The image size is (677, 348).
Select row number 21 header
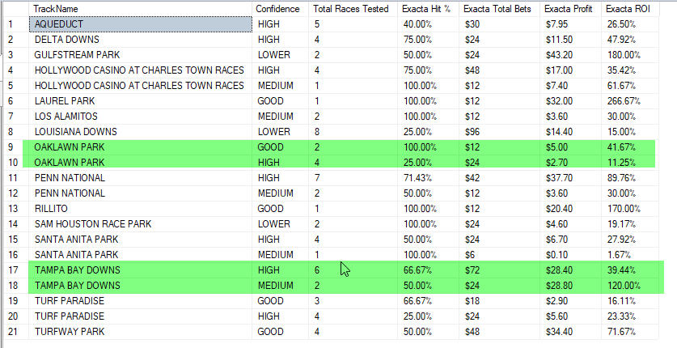[x=16, y=332]
